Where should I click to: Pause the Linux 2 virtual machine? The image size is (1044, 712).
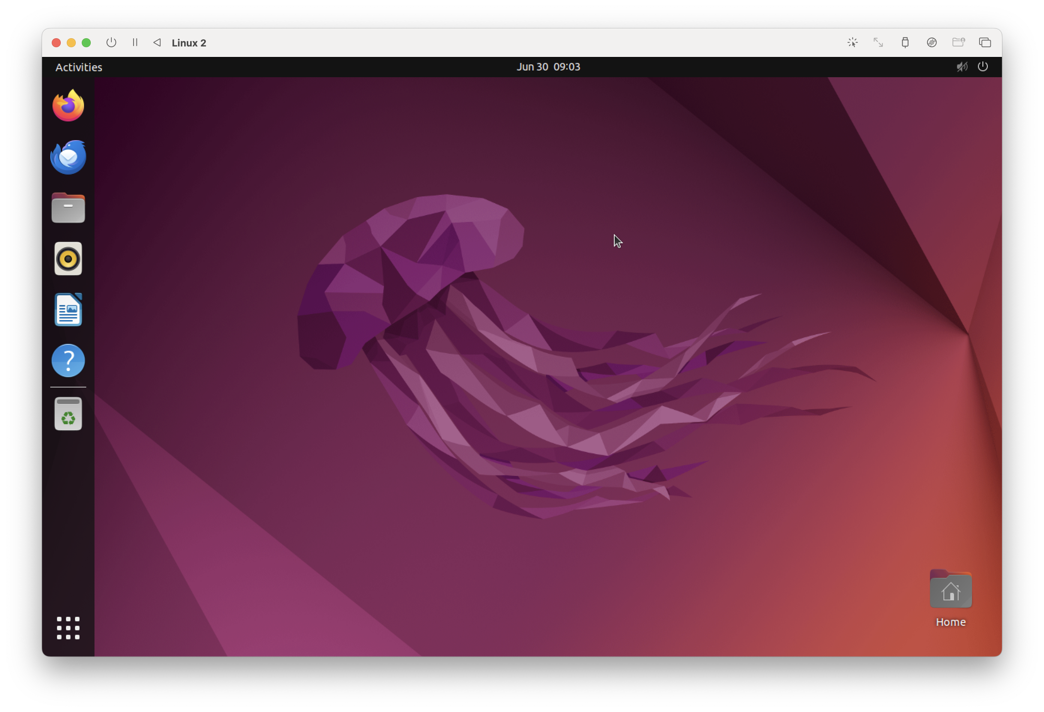[x=135, y=43]
